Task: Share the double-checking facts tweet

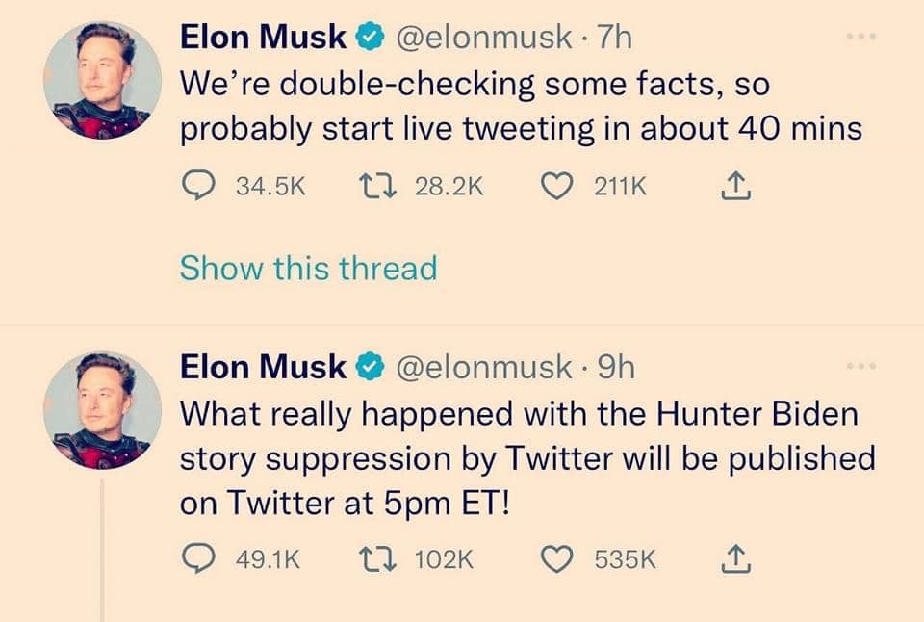Action: click(735, 187)
